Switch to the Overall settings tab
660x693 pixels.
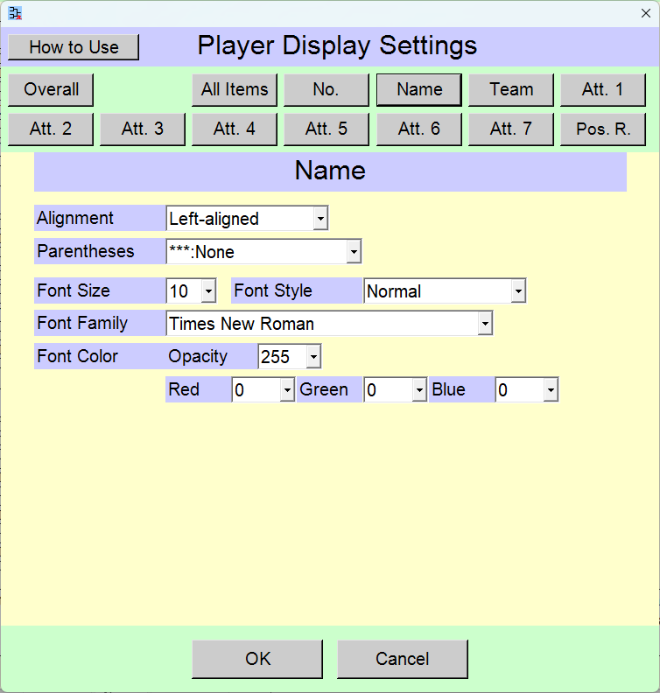51,90
